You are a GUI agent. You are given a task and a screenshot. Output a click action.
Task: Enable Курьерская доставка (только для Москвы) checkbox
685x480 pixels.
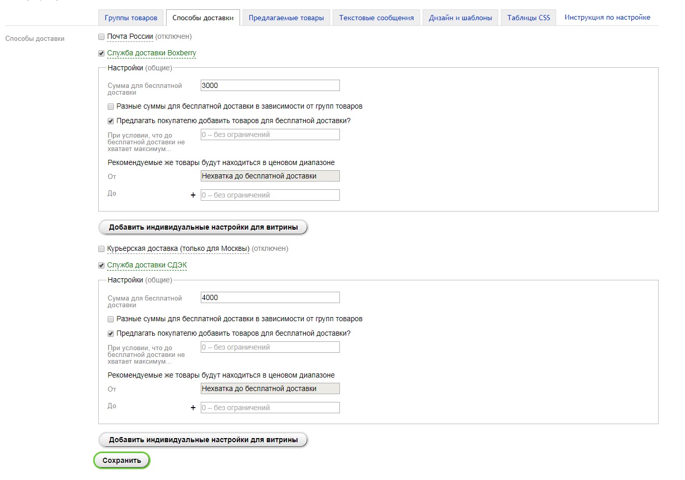pyautogui.click(x=101, y=249)
